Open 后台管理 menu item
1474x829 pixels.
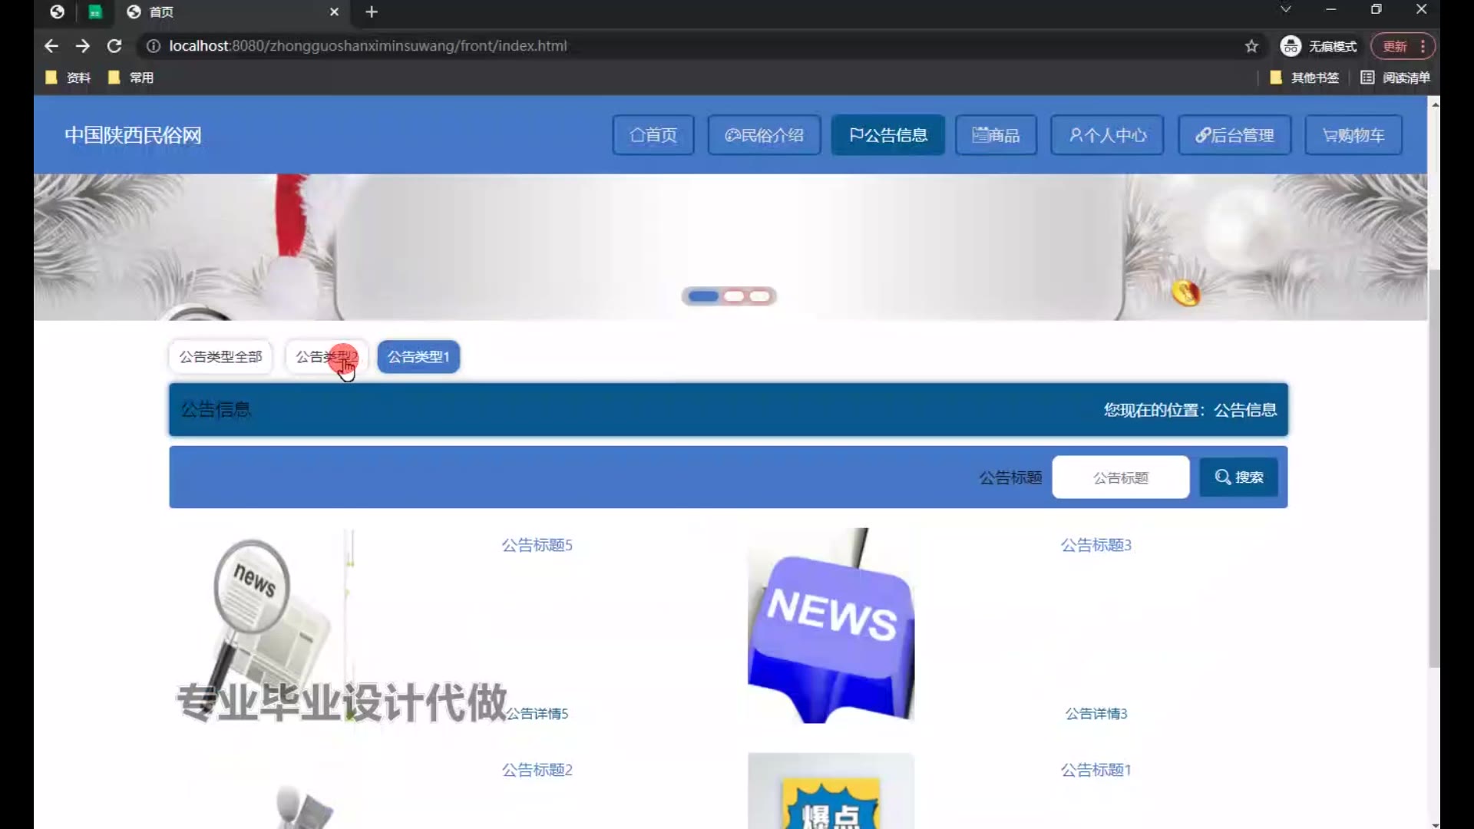[1234, 135]
